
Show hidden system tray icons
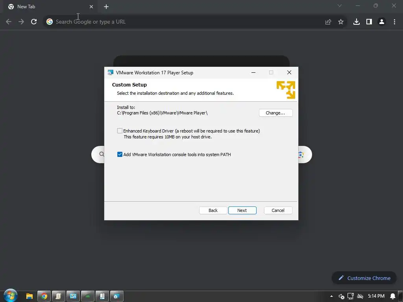(x=331, y=296)
